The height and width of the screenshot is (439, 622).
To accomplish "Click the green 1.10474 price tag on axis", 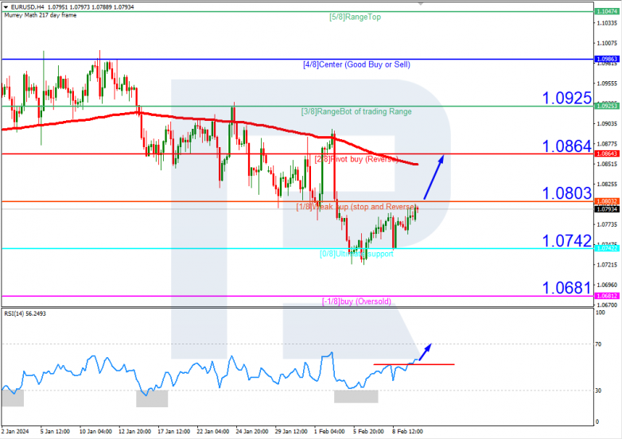I will tap(607, 11).
